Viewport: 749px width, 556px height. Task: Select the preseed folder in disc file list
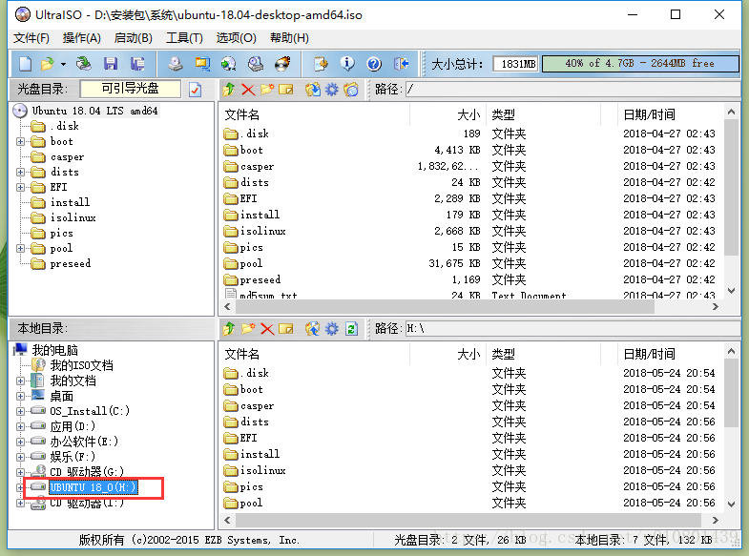(x=260, y=279)
